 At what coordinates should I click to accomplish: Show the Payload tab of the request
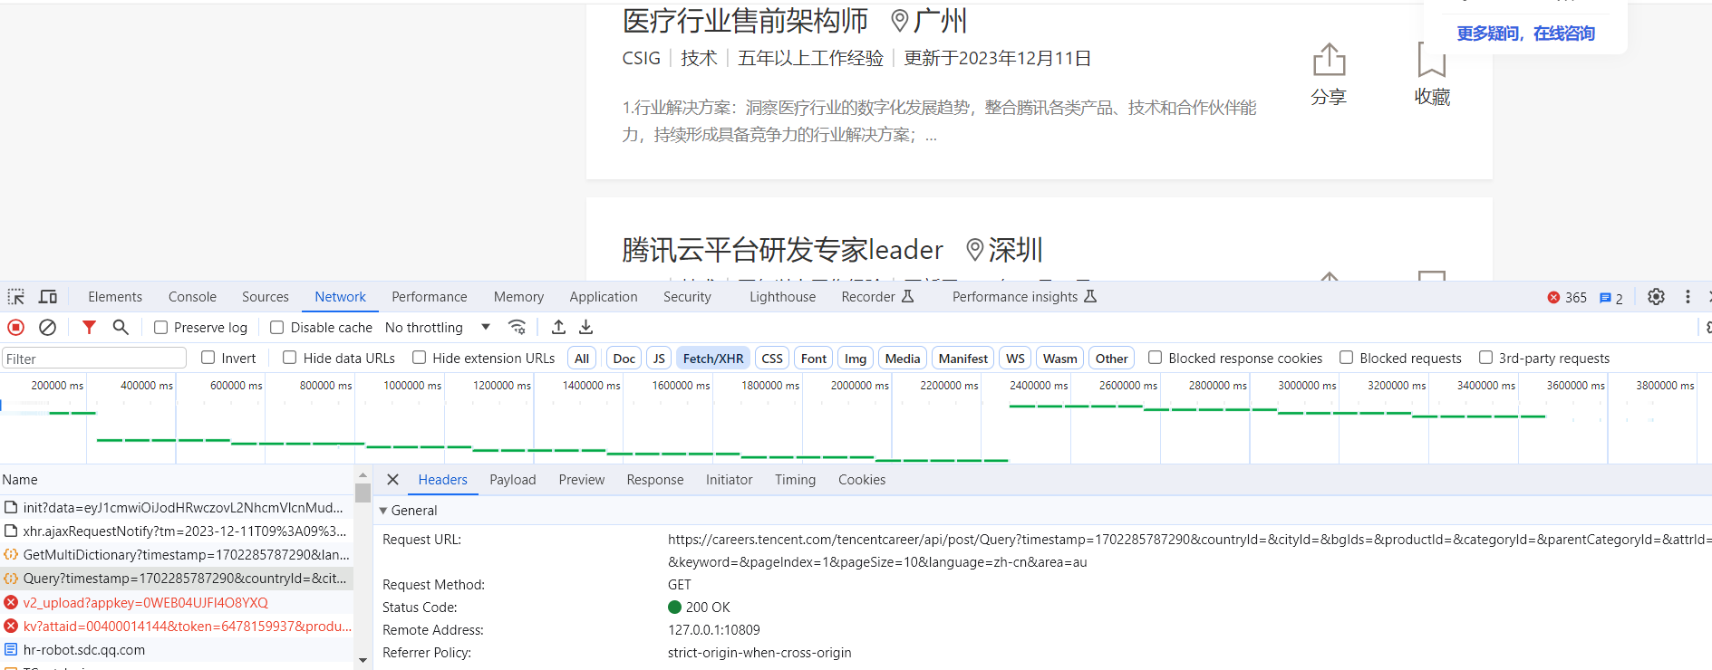coord(513,480)
